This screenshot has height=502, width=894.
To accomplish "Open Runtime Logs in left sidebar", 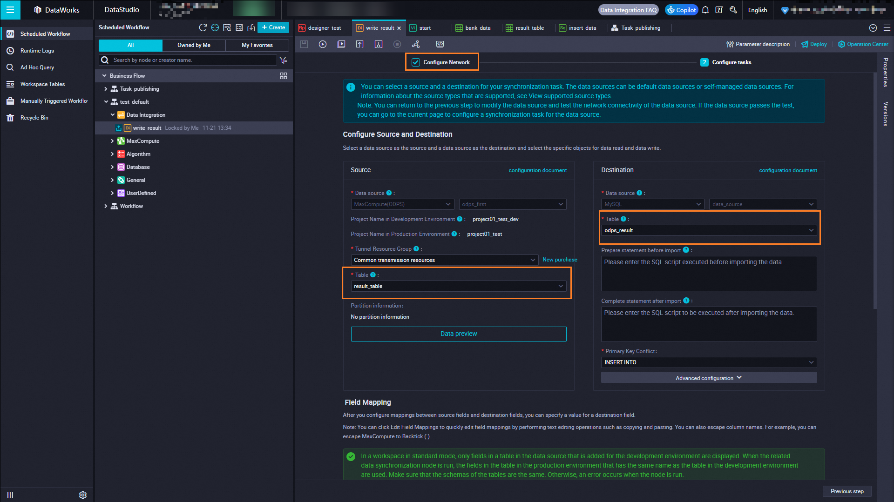I will point(37,51).
